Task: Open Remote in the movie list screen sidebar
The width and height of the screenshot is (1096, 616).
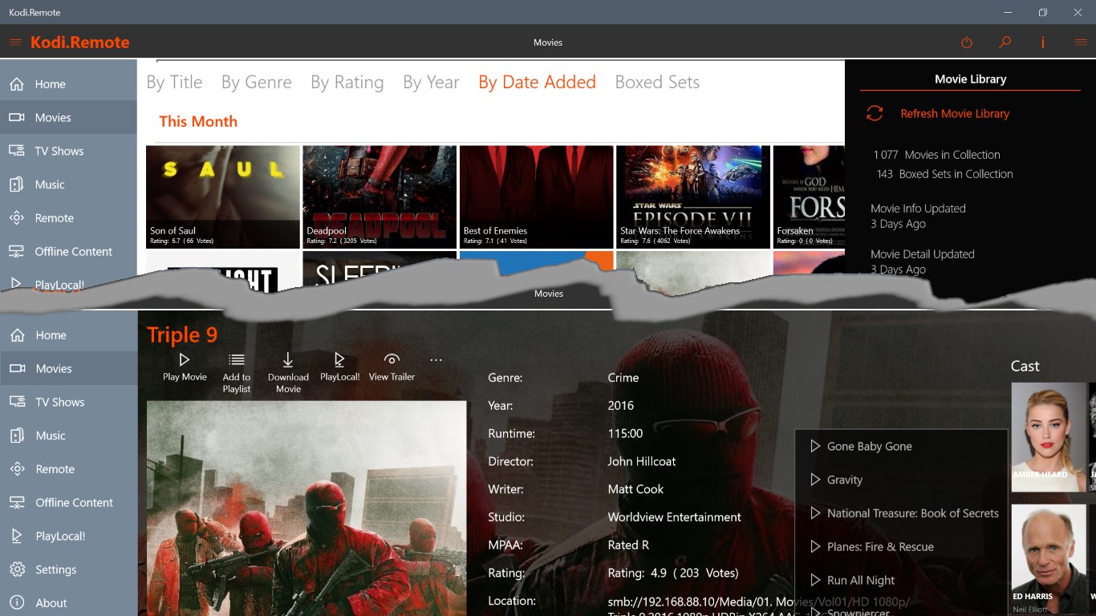Action: click(68, 218)
